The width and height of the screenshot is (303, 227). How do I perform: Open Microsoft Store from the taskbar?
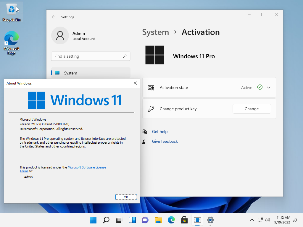(184, 220)
